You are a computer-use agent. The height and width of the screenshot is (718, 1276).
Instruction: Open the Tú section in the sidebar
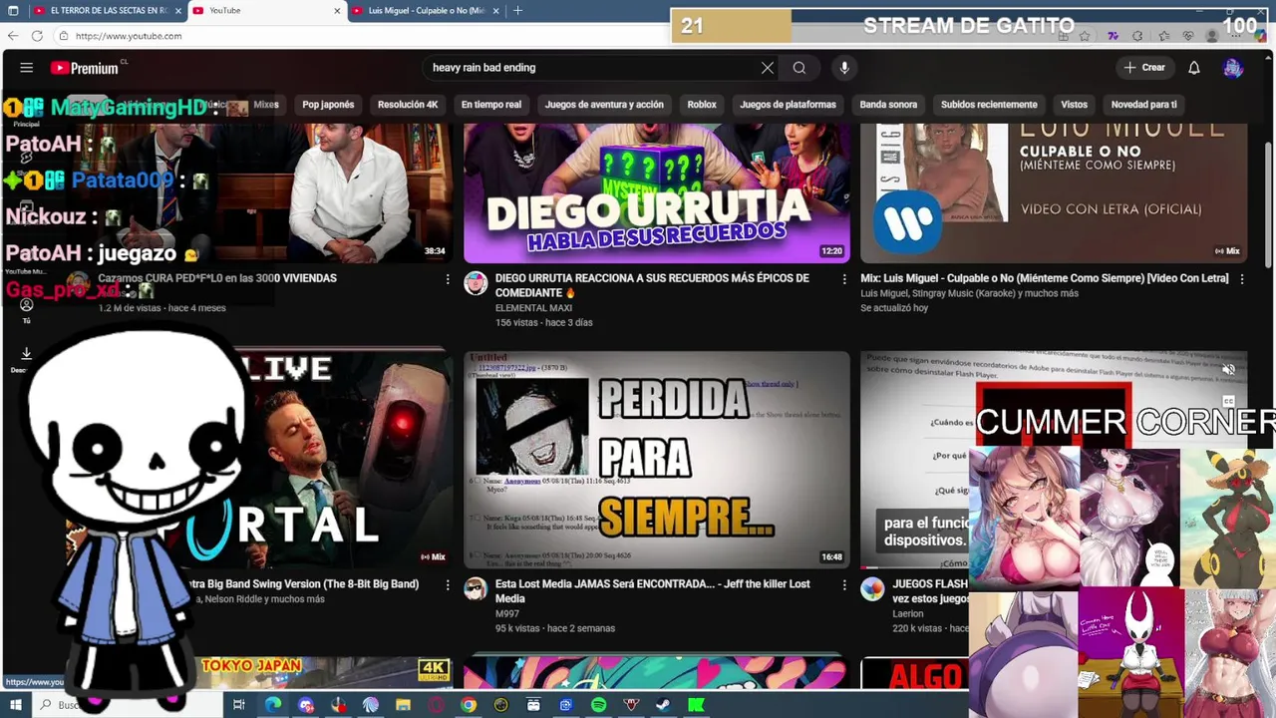[27, 310]
